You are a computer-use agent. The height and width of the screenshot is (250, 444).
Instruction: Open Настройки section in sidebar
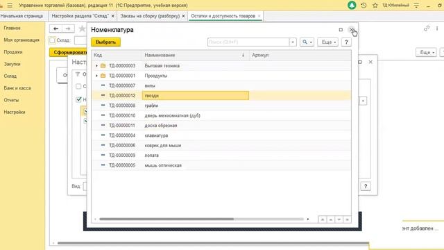[15, 112]
